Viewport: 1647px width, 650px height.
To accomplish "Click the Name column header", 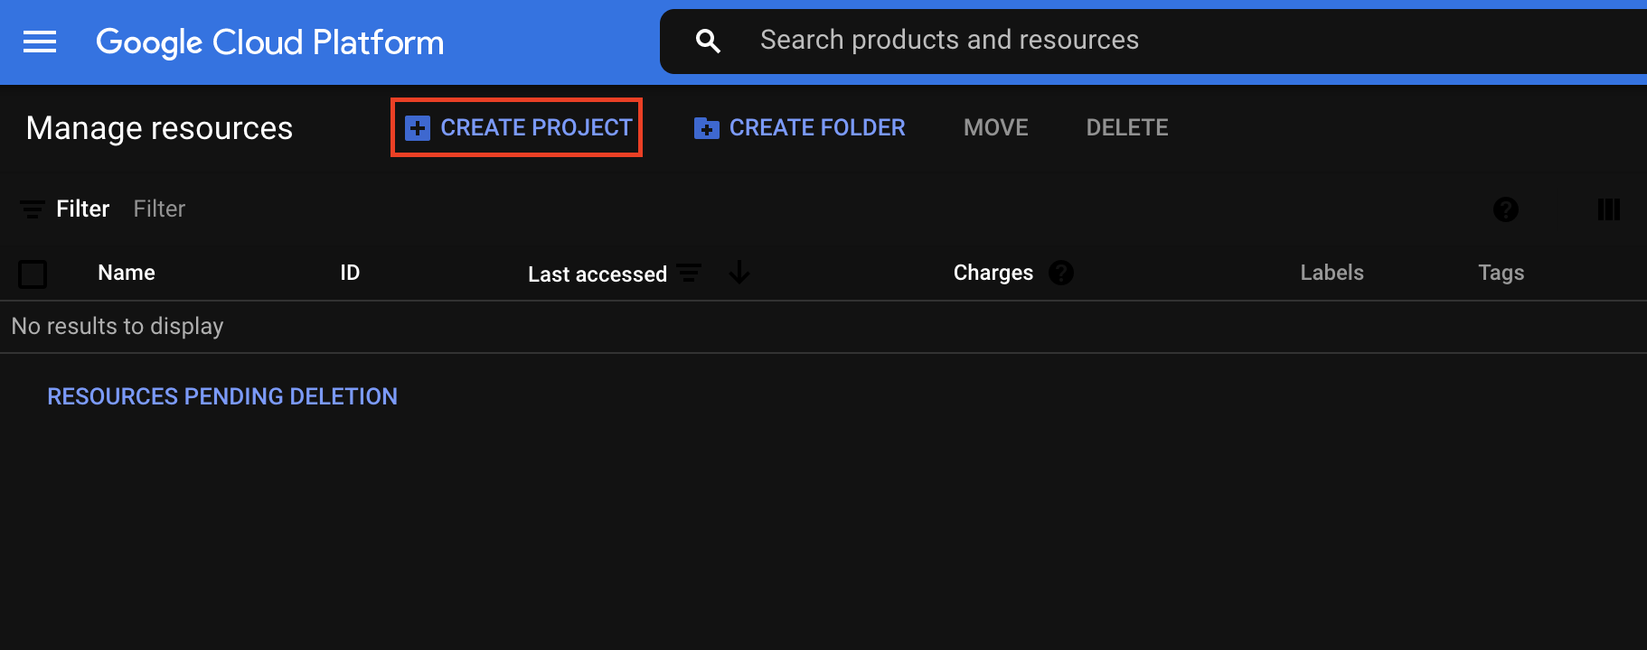I will tap(127, 273).
